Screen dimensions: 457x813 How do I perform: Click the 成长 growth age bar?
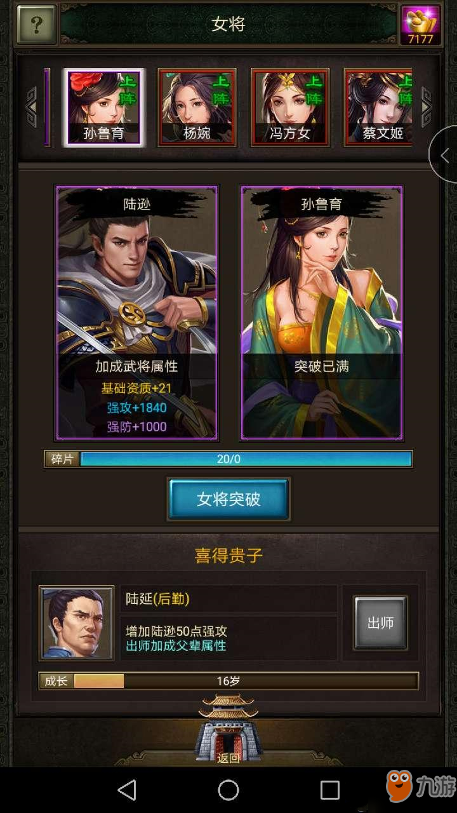228,681
